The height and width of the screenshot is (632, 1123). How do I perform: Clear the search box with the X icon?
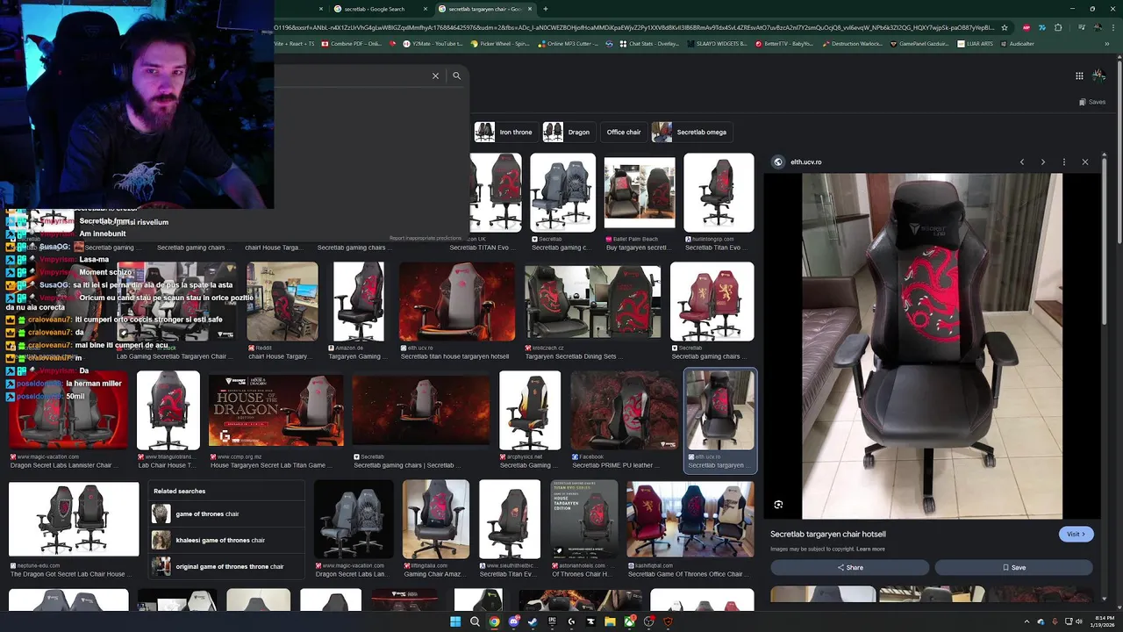point(435,76)
